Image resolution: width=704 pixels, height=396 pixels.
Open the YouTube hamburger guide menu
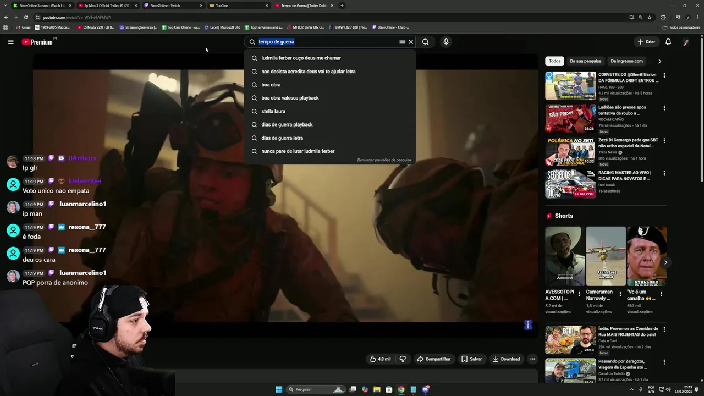[10, 42]
